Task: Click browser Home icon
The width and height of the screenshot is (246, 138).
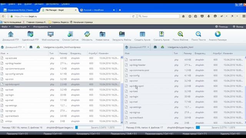Action: (x=183, y=16)
